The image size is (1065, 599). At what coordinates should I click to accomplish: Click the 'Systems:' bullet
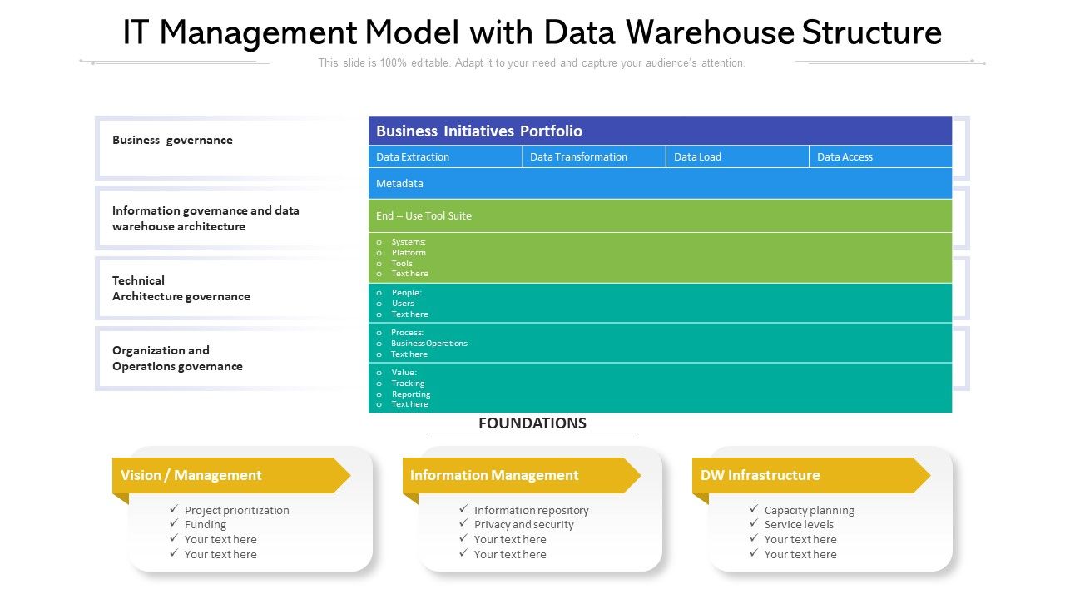tap(409, 242)
